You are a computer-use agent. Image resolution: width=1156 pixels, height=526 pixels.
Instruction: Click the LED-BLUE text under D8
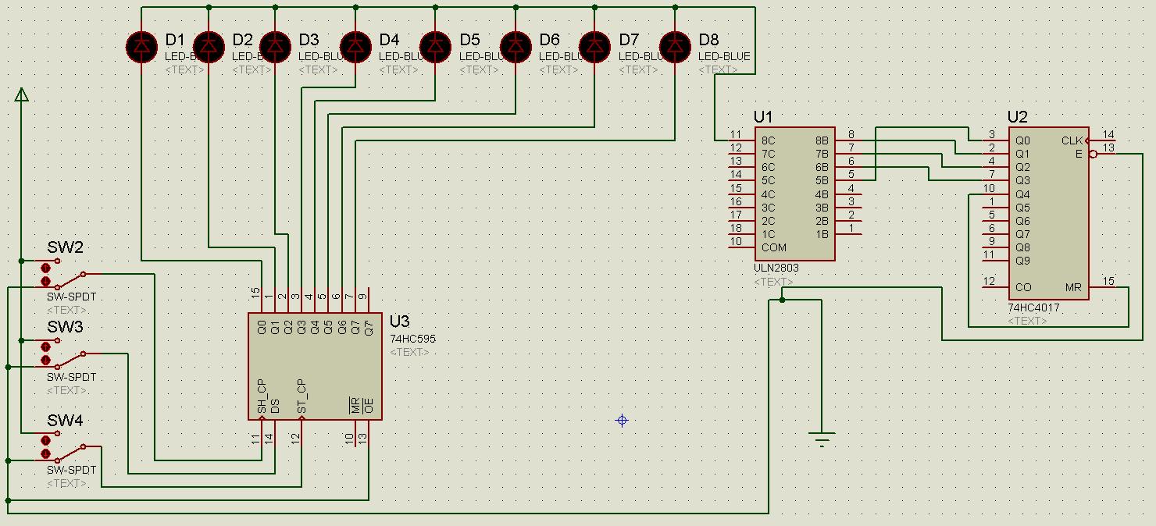tap(724, 56)
